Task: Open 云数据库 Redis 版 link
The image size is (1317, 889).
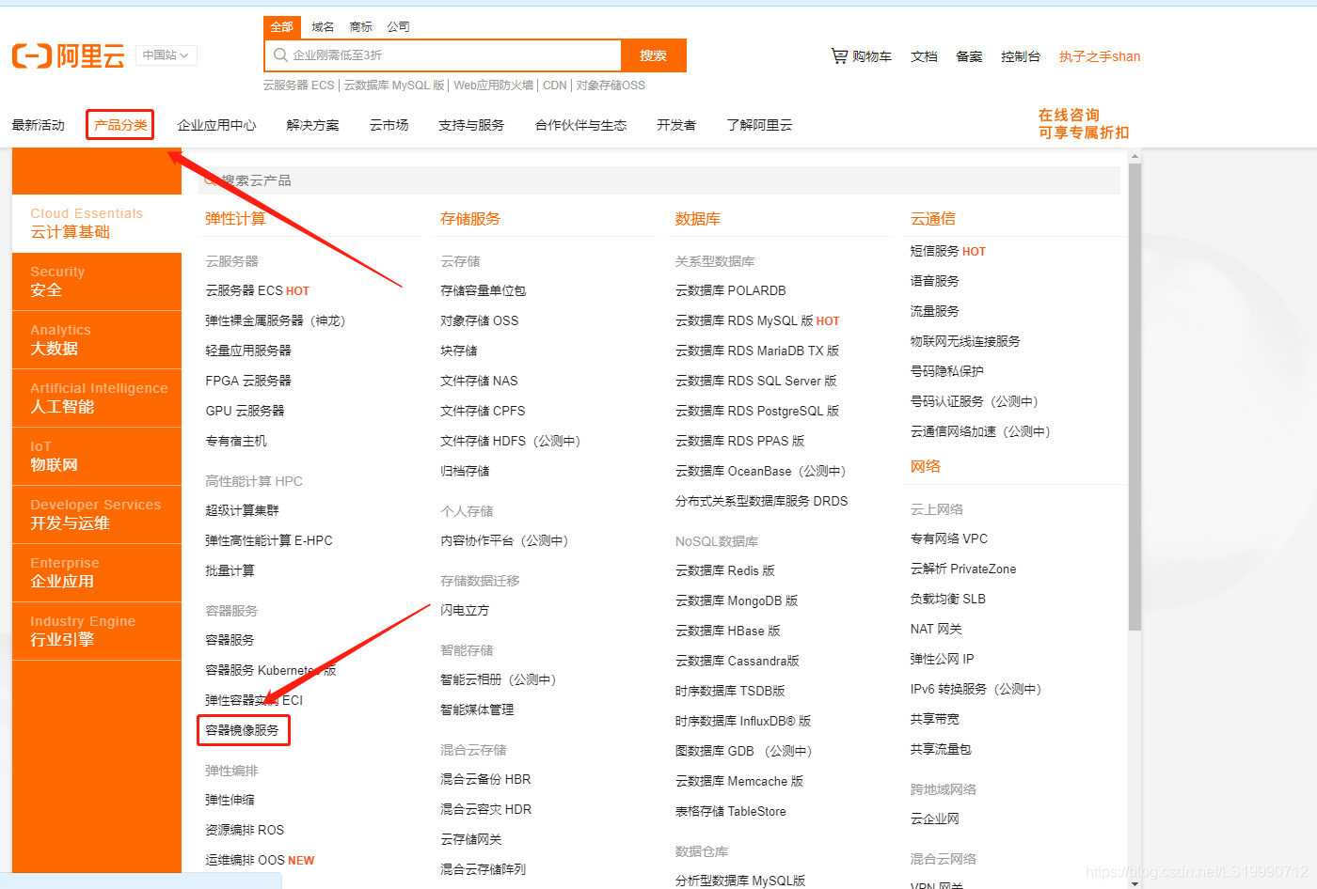Action: tap(725, 570)
